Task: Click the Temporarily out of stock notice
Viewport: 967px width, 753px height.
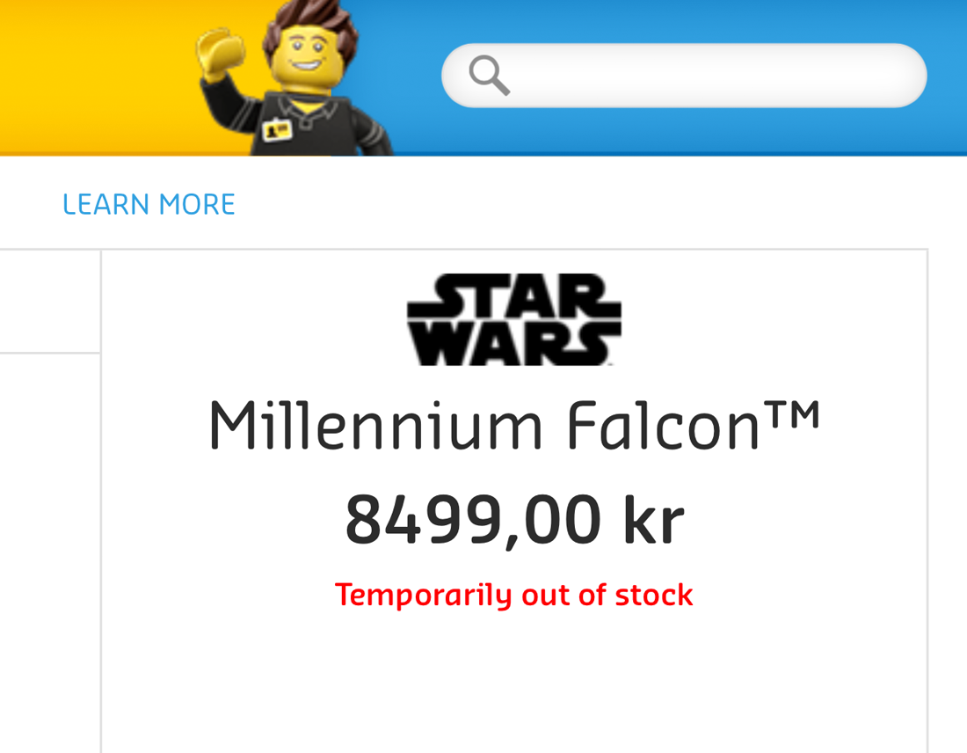Action: pyautogui.click(x=513, y=595)
